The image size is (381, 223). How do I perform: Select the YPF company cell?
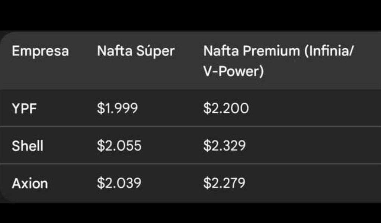point(24,108)
